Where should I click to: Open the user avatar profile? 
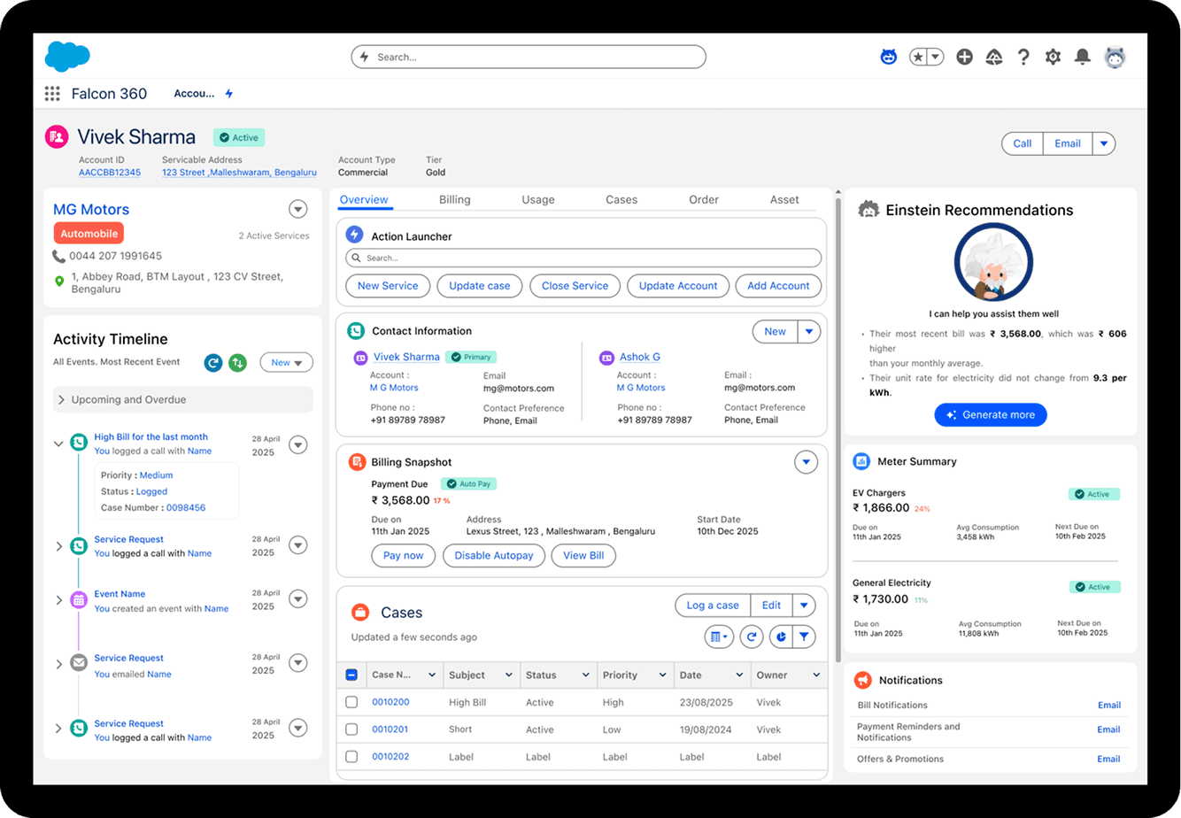point(1115,57)
